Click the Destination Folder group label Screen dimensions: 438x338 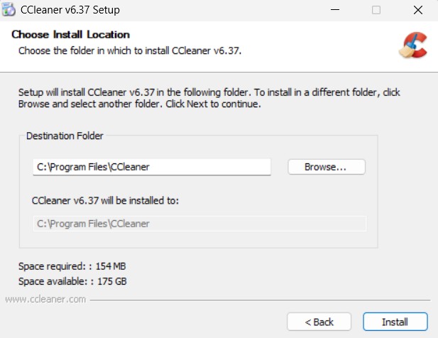point(65,136)
